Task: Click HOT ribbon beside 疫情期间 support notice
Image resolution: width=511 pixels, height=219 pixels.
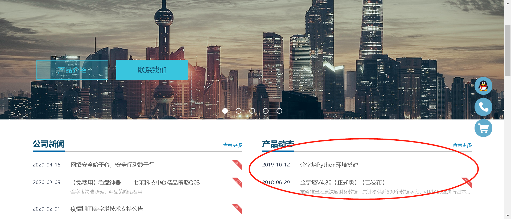Action: click(x=237, y=209)
